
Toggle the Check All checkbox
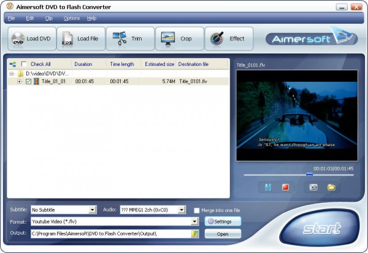(24, 64)
